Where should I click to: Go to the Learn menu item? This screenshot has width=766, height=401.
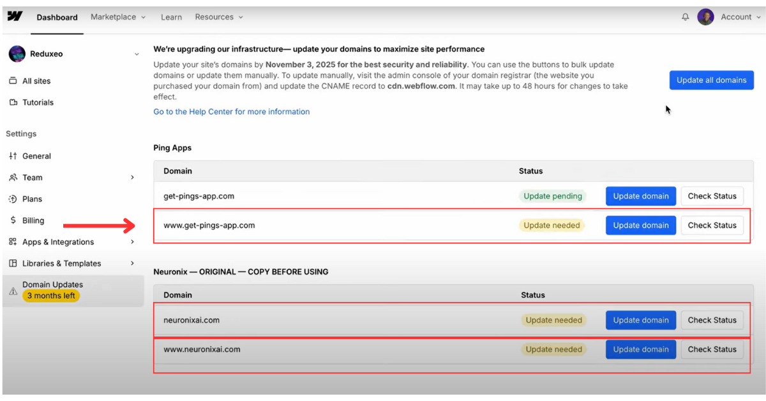[171, 17]
